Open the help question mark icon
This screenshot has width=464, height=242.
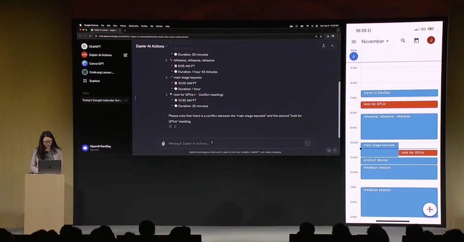pyautogui.click(x=335, y=150)
